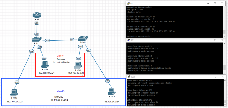Click the 192.168.10.2/24 address label
Viewport: 228px width, 108px height.
47,73
